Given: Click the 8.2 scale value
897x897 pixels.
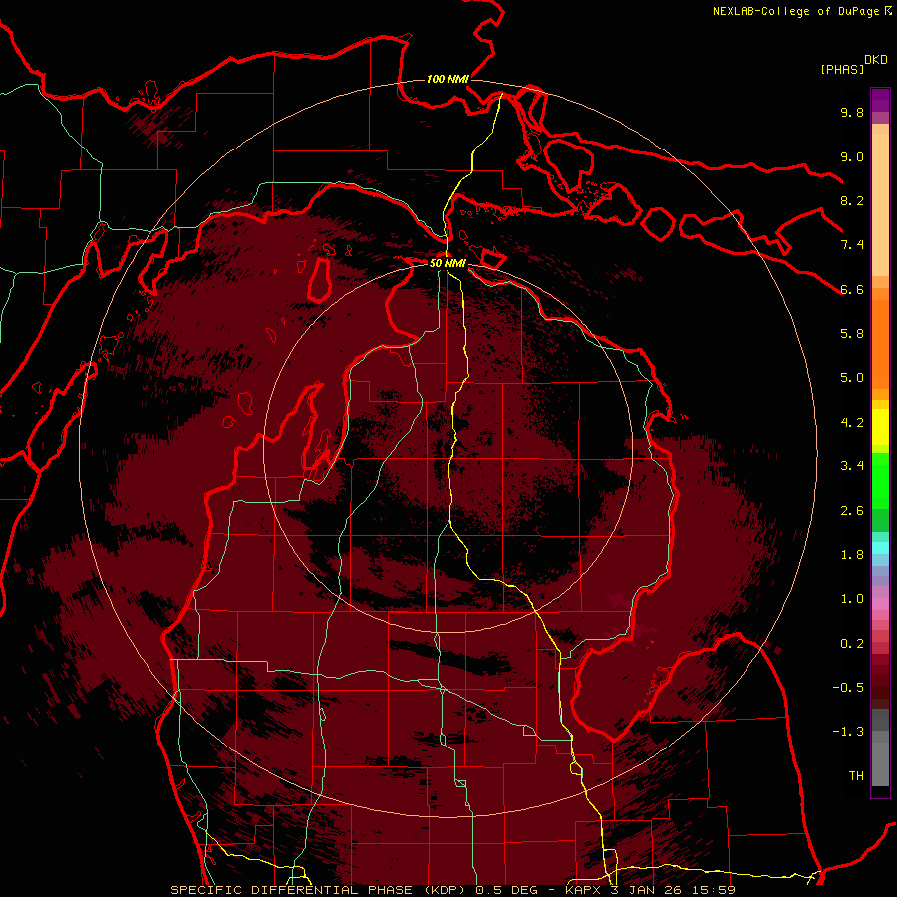Looking at the screenshot, I should coord(852,200).
